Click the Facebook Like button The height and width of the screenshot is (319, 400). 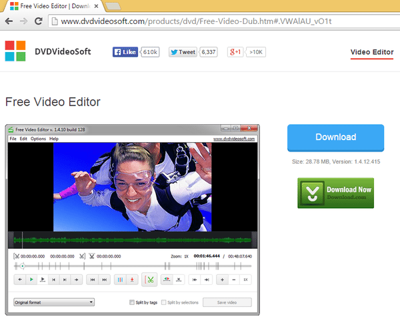pyautogui.click(x=125, y=52)
